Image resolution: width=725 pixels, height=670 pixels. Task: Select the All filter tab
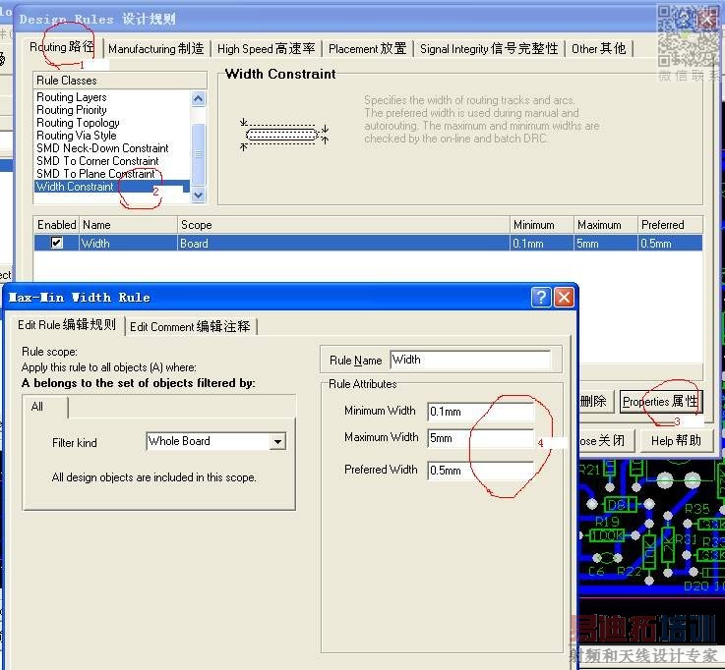pyautogui.click(x=44, y=407)
